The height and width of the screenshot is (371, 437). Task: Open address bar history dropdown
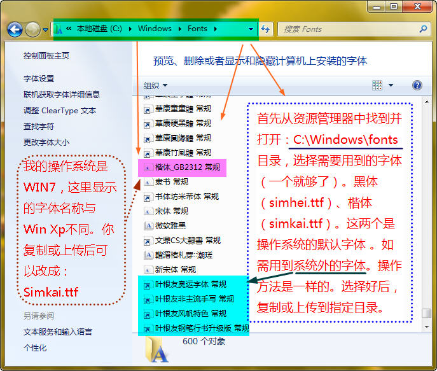[x=251, y=29]
